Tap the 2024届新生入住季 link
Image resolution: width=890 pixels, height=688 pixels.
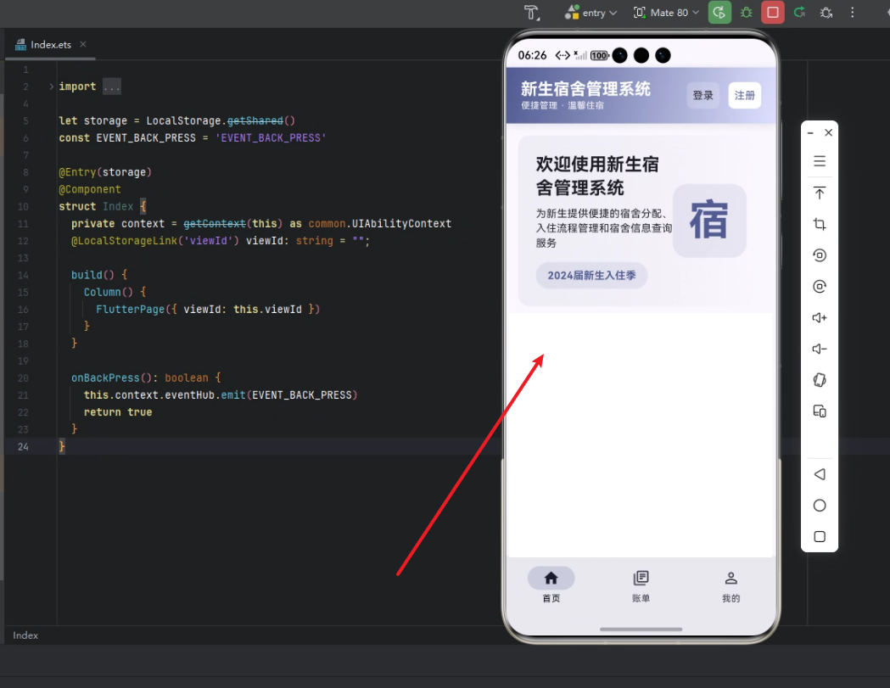point(591,275)
